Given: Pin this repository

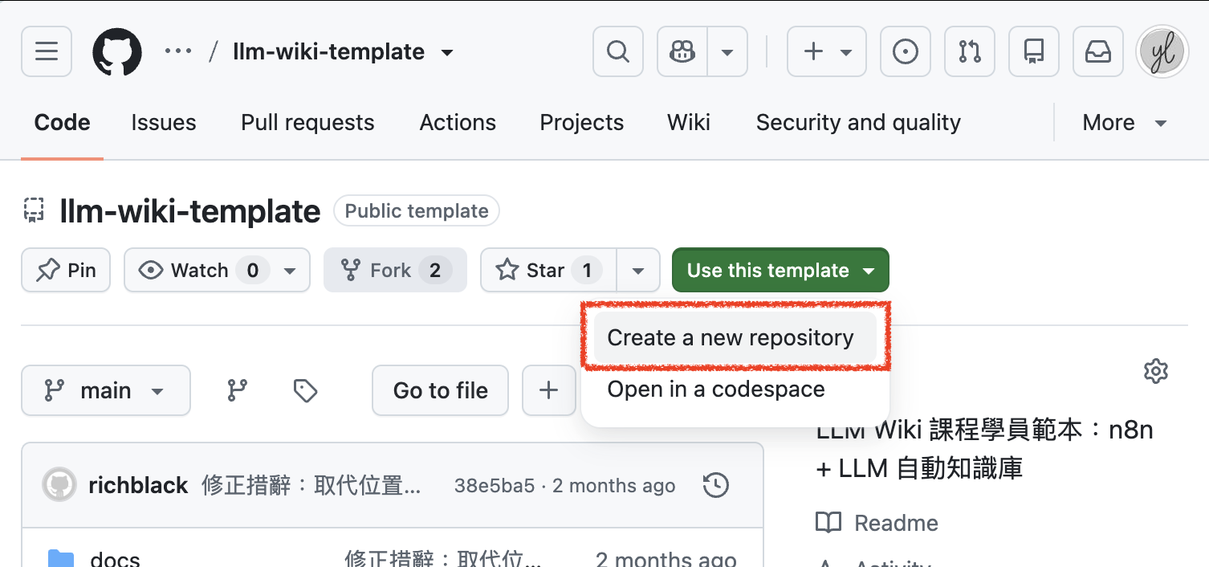Looking at the screenshot, I should 66,270.
